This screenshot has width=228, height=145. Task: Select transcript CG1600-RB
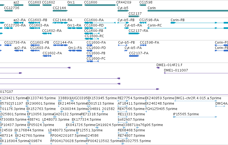coord(92,33)
